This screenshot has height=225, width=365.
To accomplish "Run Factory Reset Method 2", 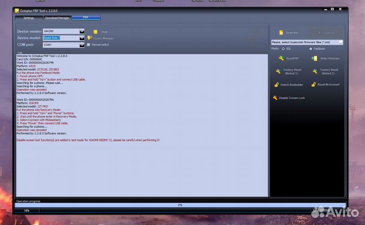I will pos(325,71).
